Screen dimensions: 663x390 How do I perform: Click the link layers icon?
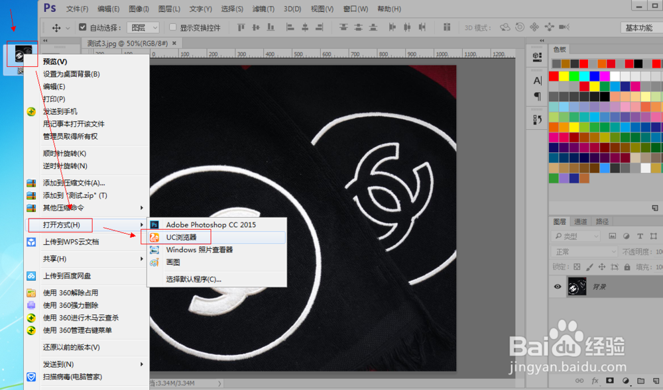click(579, 381)
